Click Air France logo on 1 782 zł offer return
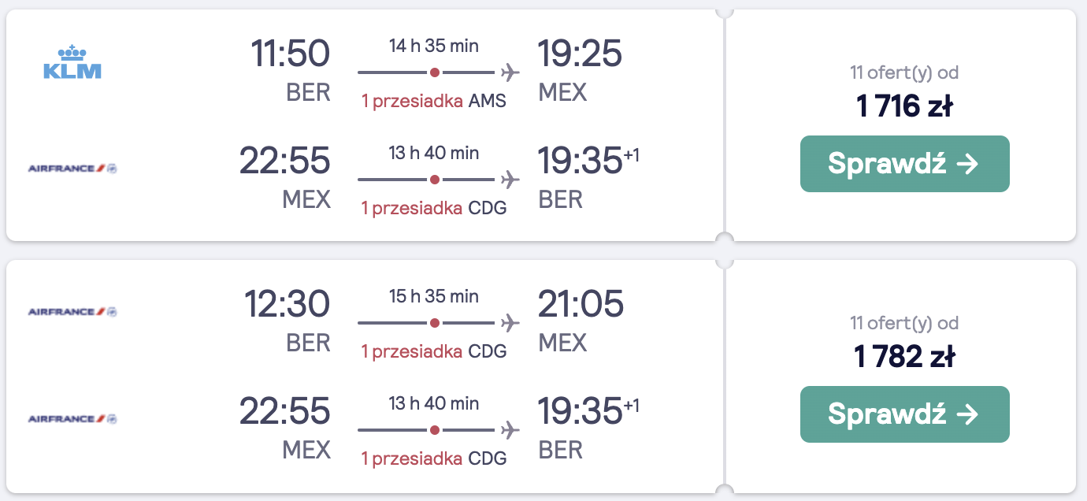 click(x=72, y=419)
